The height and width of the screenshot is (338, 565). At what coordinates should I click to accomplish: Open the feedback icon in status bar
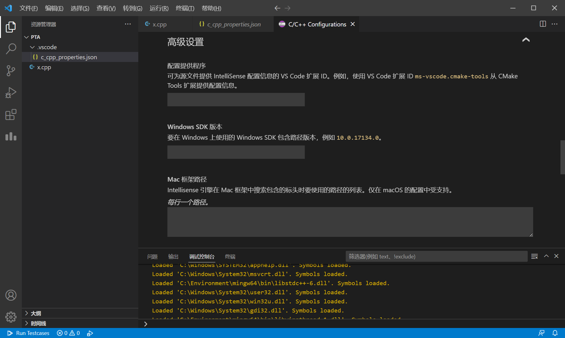541,333
